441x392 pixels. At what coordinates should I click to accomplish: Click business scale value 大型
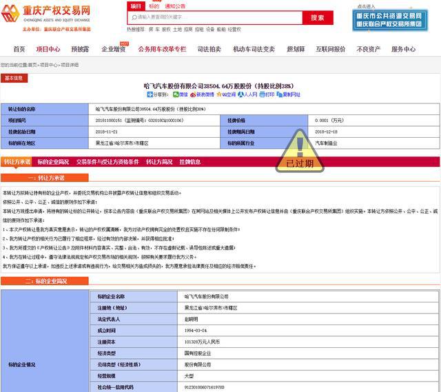[189, 376]
